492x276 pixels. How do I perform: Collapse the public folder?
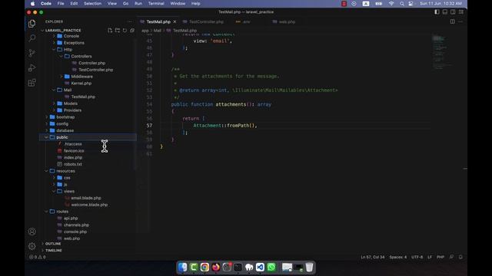(88, 137)
